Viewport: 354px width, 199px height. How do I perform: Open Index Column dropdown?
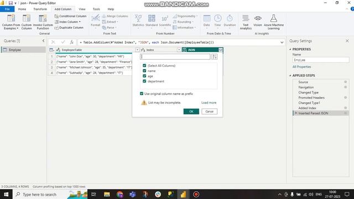click(x=67, y=22)
